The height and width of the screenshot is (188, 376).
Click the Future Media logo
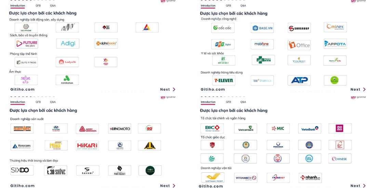26,43
